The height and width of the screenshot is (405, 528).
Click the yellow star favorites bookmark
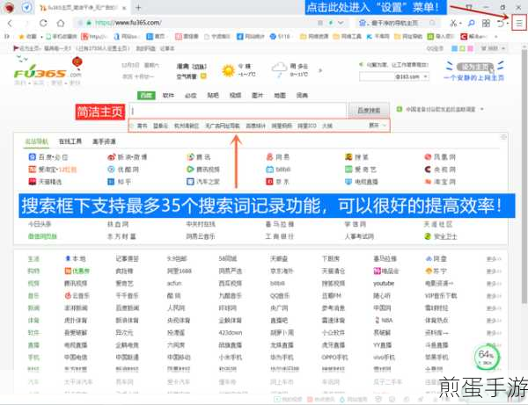(x=21, y=36)
